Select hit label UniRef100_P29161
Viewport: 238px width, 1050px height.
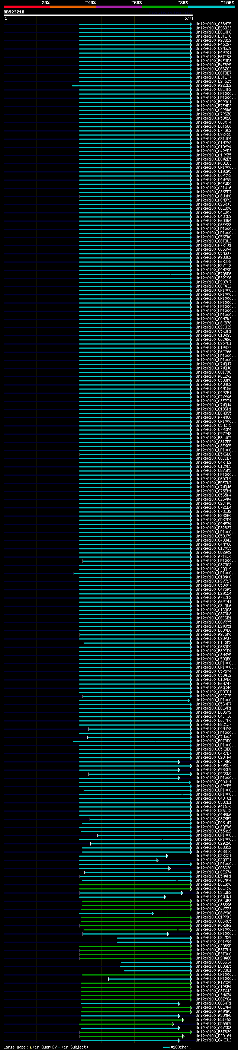click(213, 1036)
